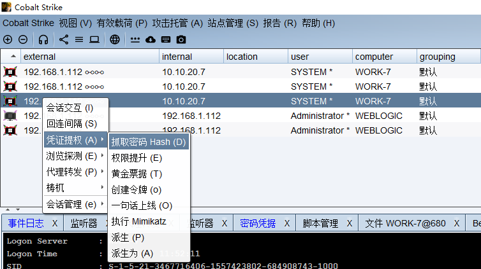Screen dimensions: 481x269
Task: Click Cobalt Strike title bar app icon
Action: tap(6, 7)
